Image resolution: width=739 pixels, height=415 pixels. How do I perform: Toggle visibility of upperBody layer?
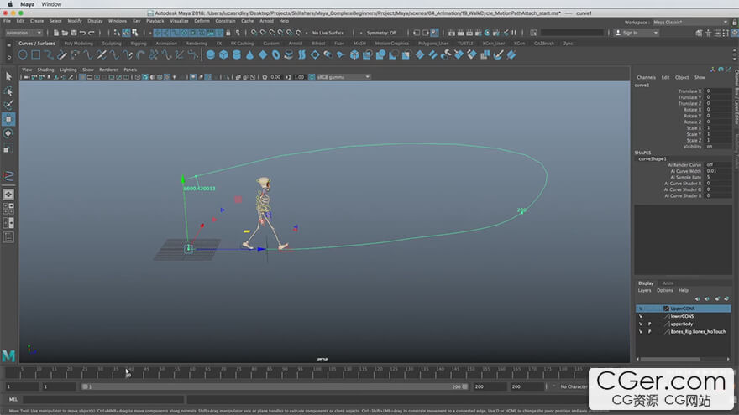point(641,324)
